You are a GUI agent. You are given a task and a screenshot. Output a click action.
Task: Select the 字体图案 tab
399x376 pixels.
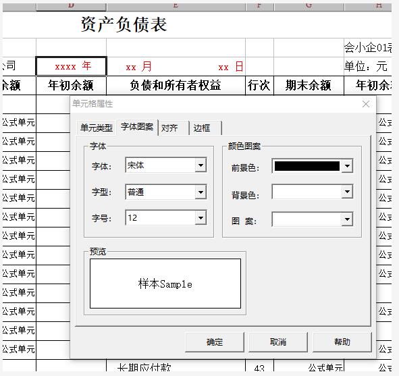[137, 127]
